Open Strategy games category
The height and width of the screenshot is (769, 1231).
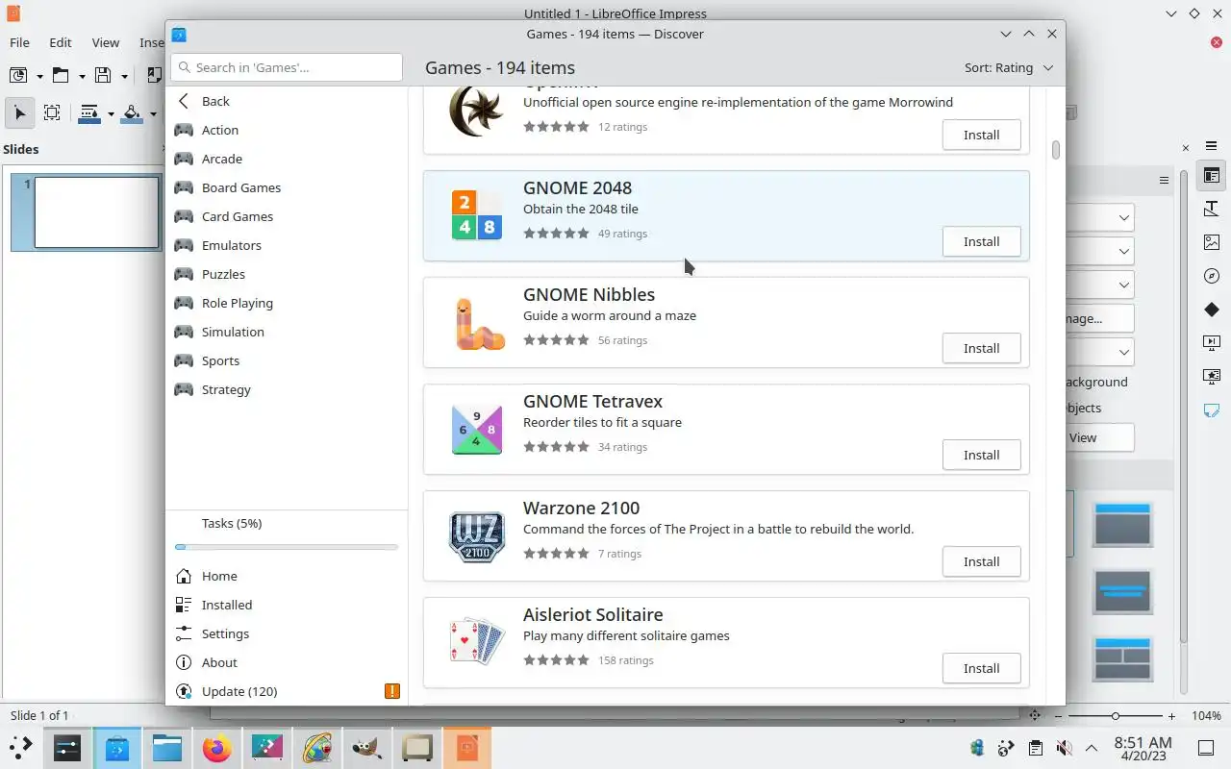(287, 389)
